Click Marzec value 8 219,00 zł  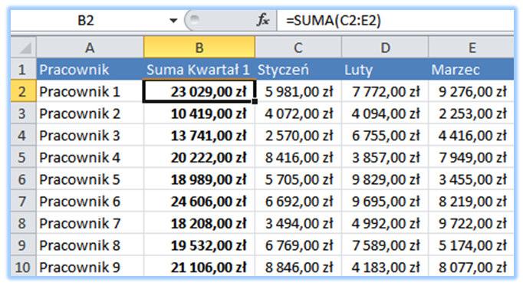click(472, 201)
